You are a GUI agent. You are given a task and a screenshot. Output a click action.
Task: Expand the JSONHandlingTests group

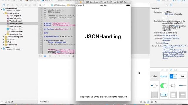pyautogui.click(x=4, y=37)
